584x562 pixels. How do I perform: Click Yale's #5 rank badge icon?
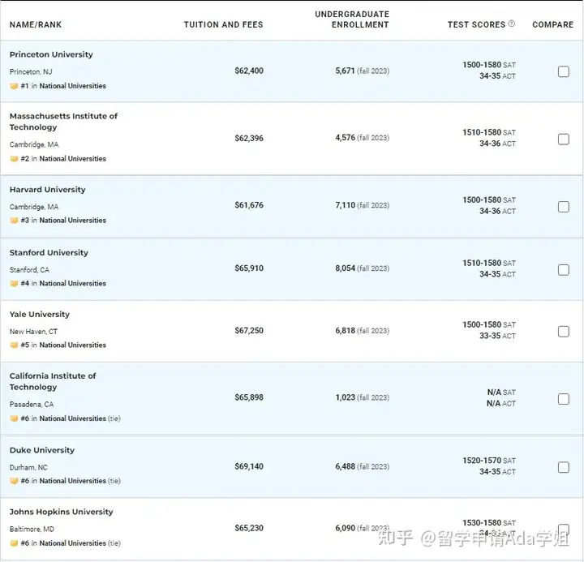pos(14,345)
